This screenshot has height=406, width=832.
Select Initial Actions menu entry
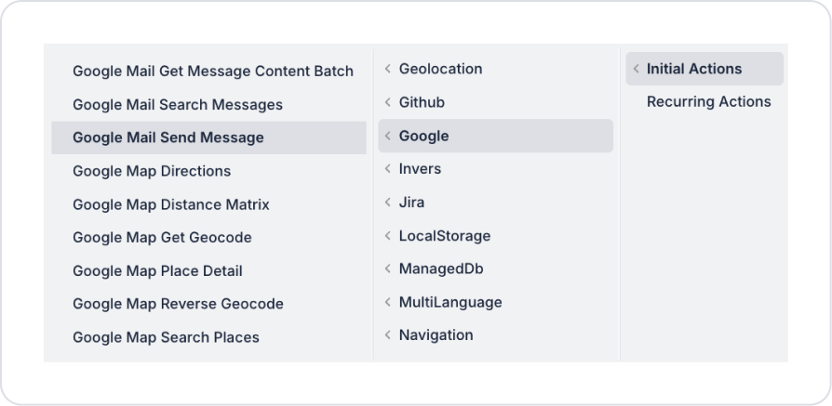point(694,69)
